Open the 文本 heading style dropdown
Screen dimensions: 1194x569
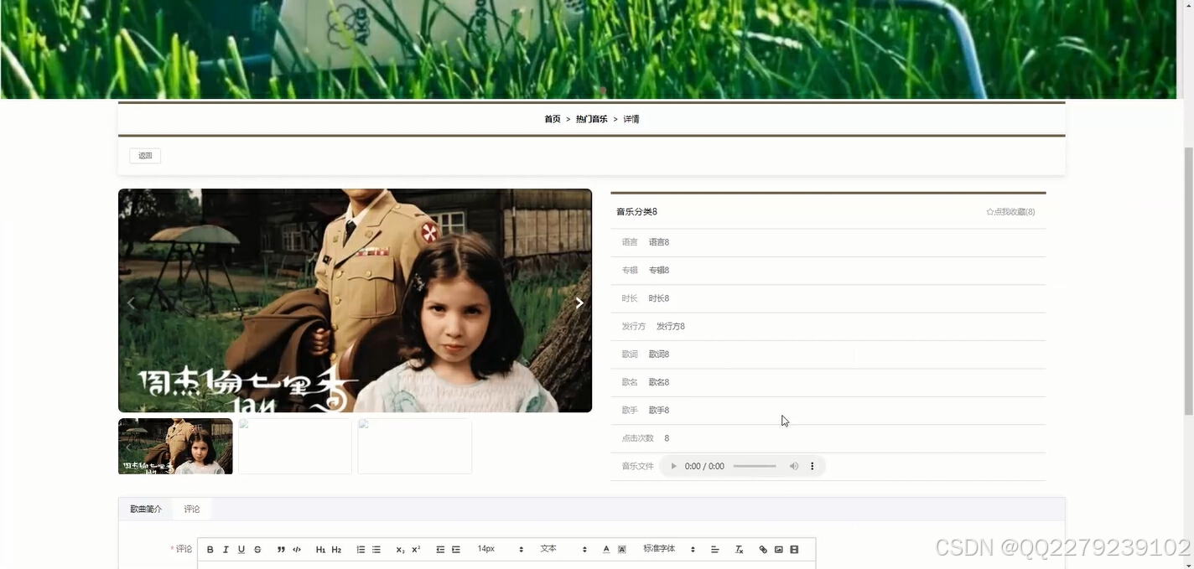(563, 550)
